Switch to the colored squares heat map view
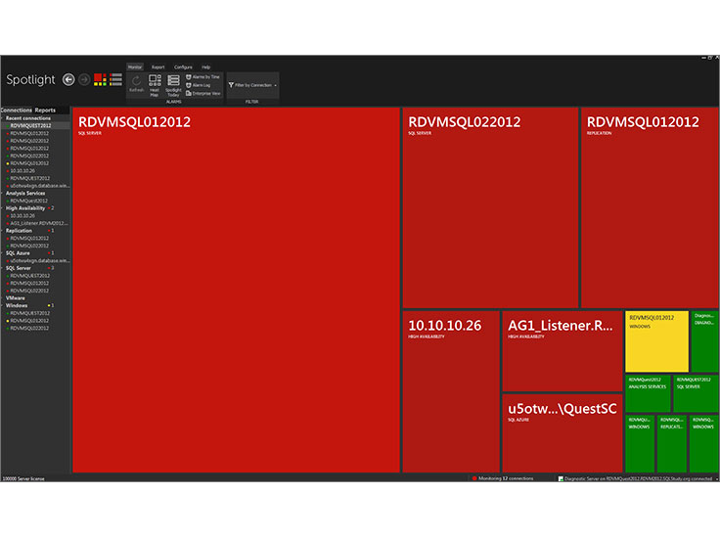 [x=100, y=79]
